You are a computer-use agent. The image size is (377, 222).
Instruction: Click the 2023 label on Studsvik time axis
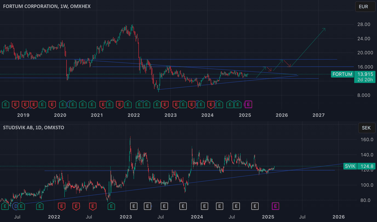(x=126, y=217)
